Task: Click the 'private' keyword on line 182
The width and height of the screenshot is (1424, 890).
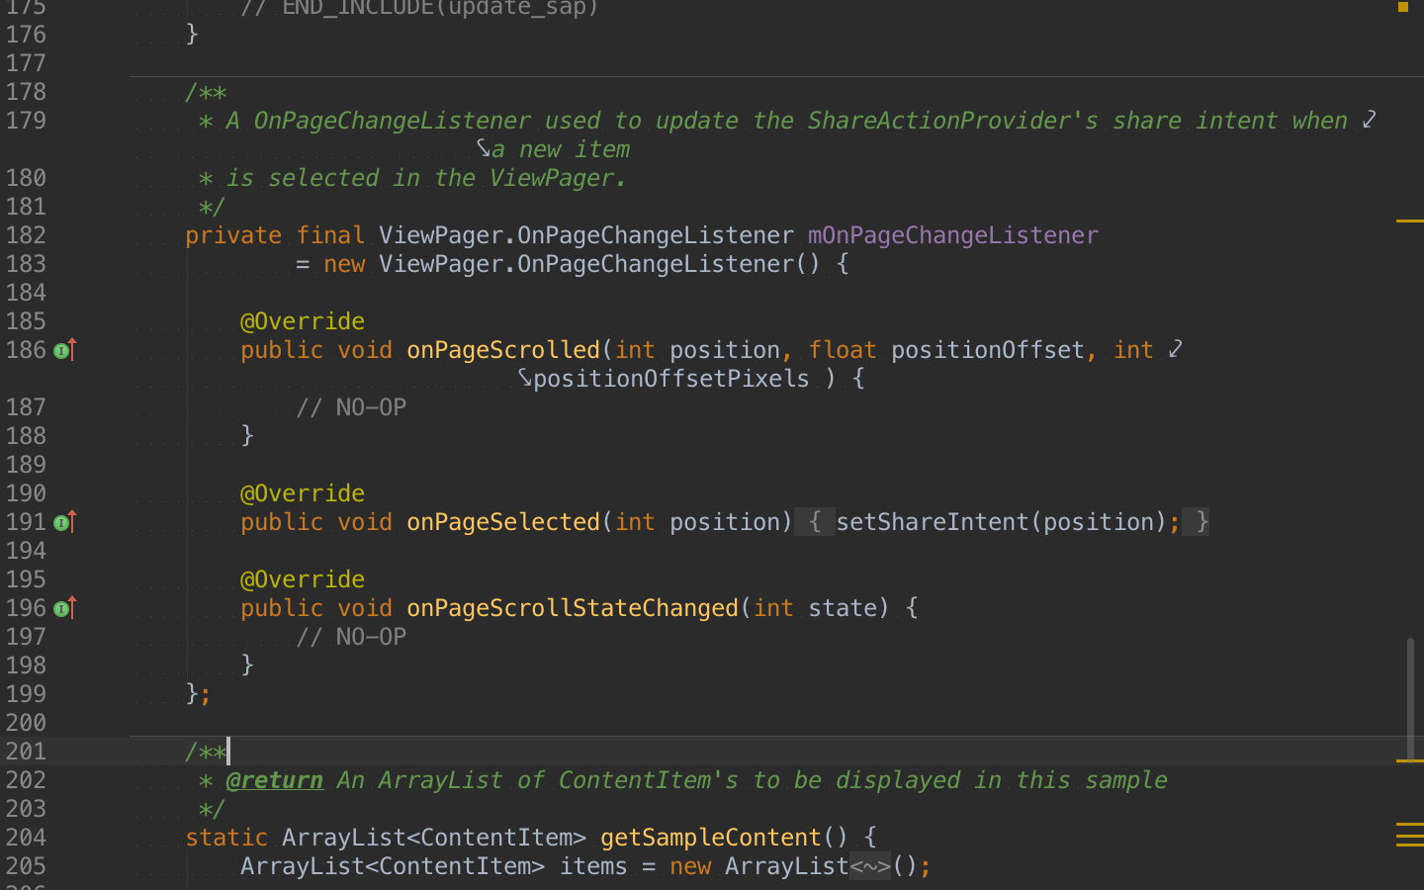Action: (233, 235)
